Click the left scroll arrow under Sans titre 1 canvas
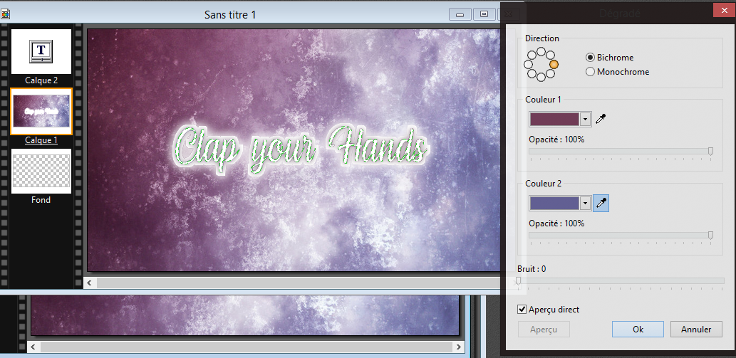This screenshot has width=736, height=358. pyautogui.click(x=89, y=283)
